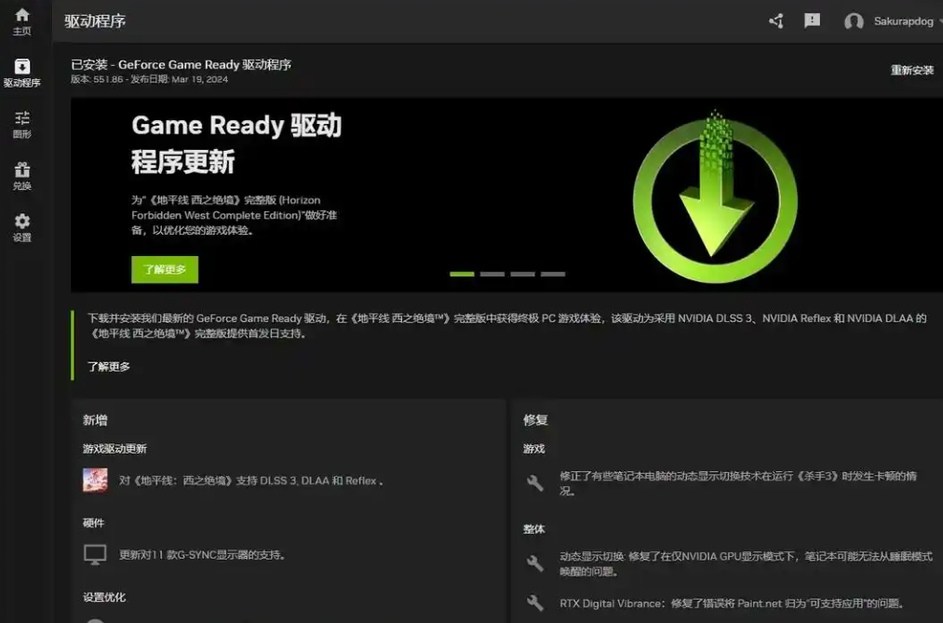Click 更新对11款G-SYNC显示器的支持 text

202,554
